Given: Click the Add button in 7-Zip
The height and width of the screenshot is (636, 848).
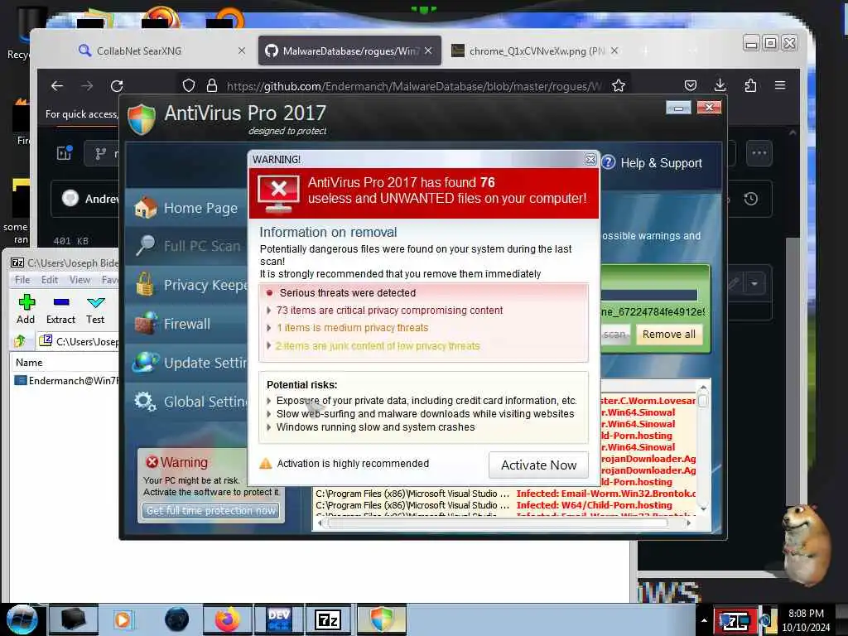Looking at the screenshot, I should tap(26, 309).
